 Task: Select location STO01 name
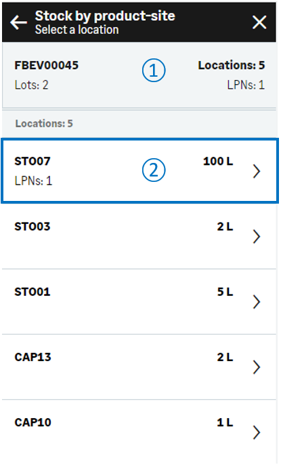33,292
